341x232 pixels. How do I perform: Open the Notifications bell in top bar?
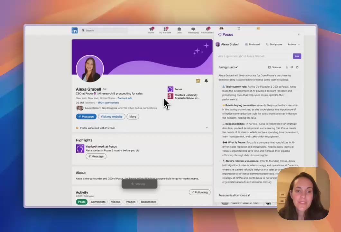207,30
